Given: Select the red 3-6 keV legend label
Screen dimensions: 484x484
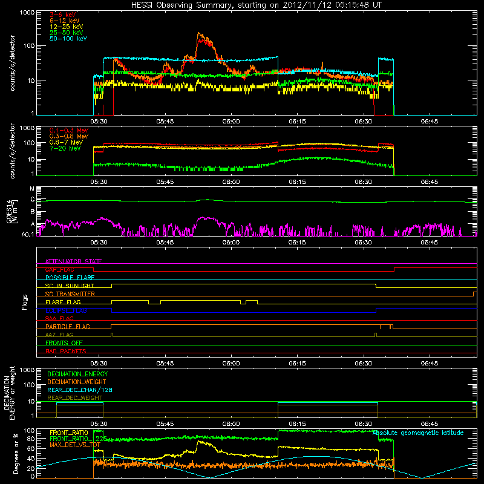Looking at the screenshot, I should pyautogui.click(x=63, y=15).
